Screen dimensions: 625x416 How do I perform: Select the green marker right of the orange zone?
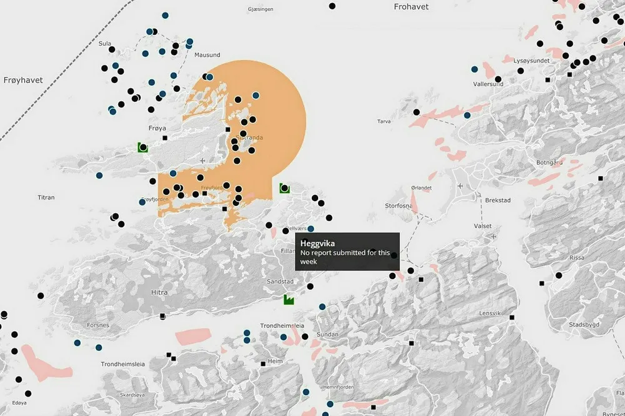[284, 187]
